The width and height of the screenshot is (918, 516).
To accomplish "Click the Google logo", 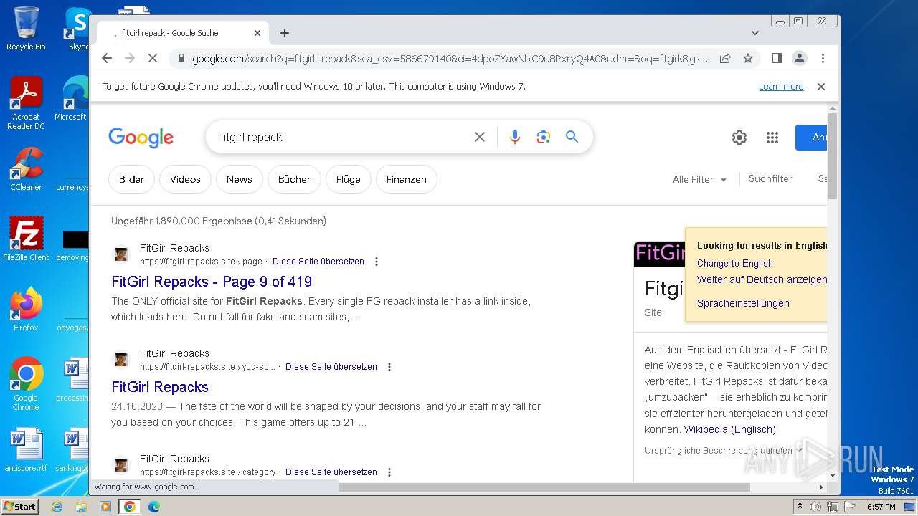I will tap(141, 137).
